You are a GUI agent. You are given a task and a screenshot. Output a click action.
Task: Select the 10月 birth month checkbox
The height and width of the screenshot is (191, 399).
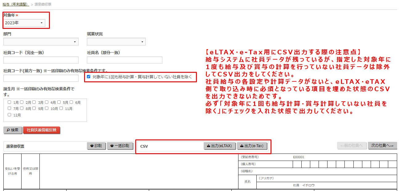click(x=47, y=108)
